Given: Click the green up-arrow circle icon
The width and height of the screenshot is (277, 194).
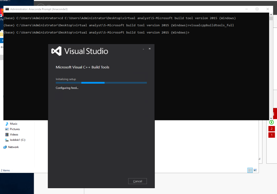Looking at the screenshot, I should click(271, 122).
